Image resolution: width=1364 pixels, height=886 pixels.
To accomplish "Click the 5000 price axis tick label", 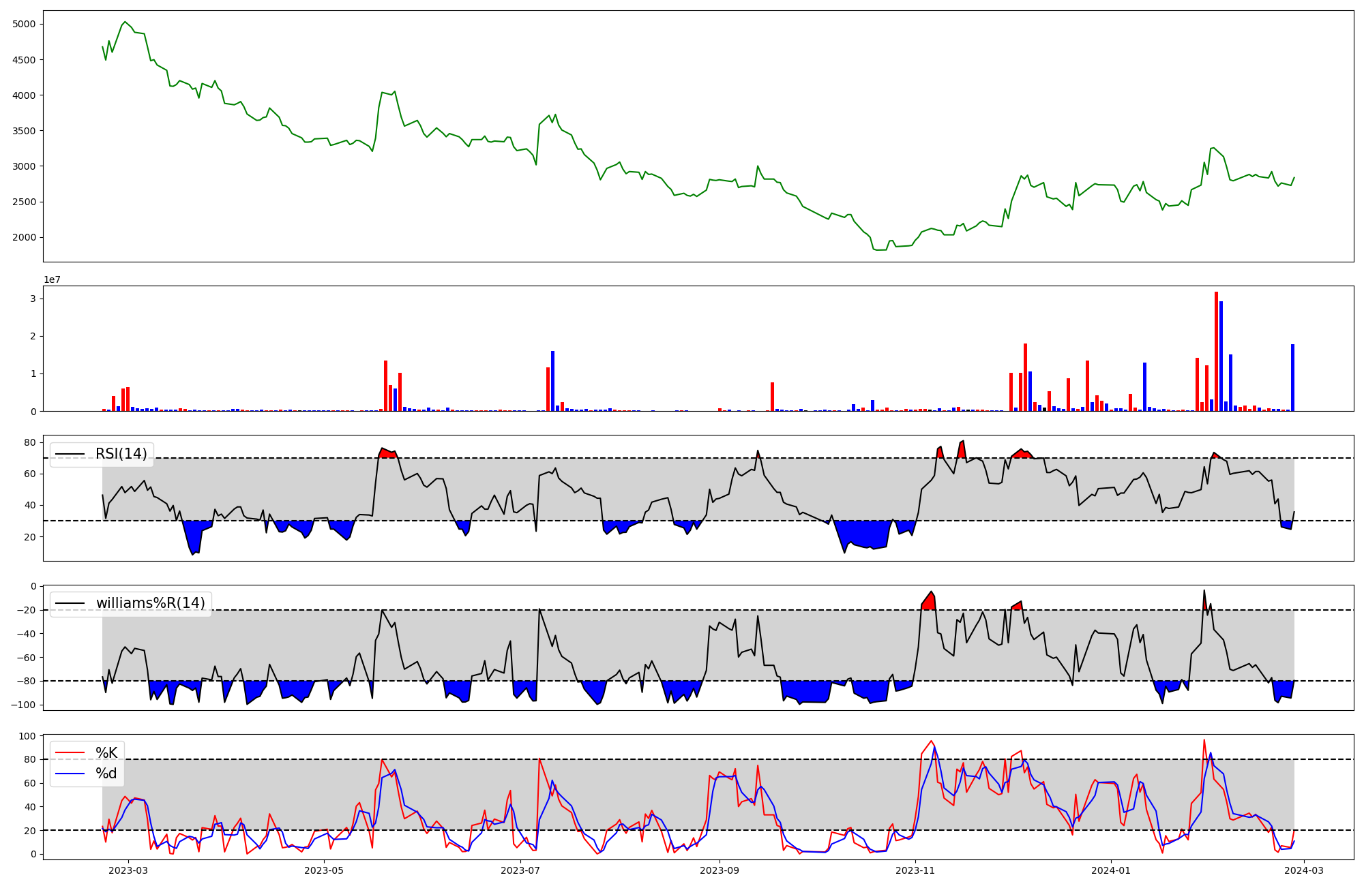I will 24,25.
